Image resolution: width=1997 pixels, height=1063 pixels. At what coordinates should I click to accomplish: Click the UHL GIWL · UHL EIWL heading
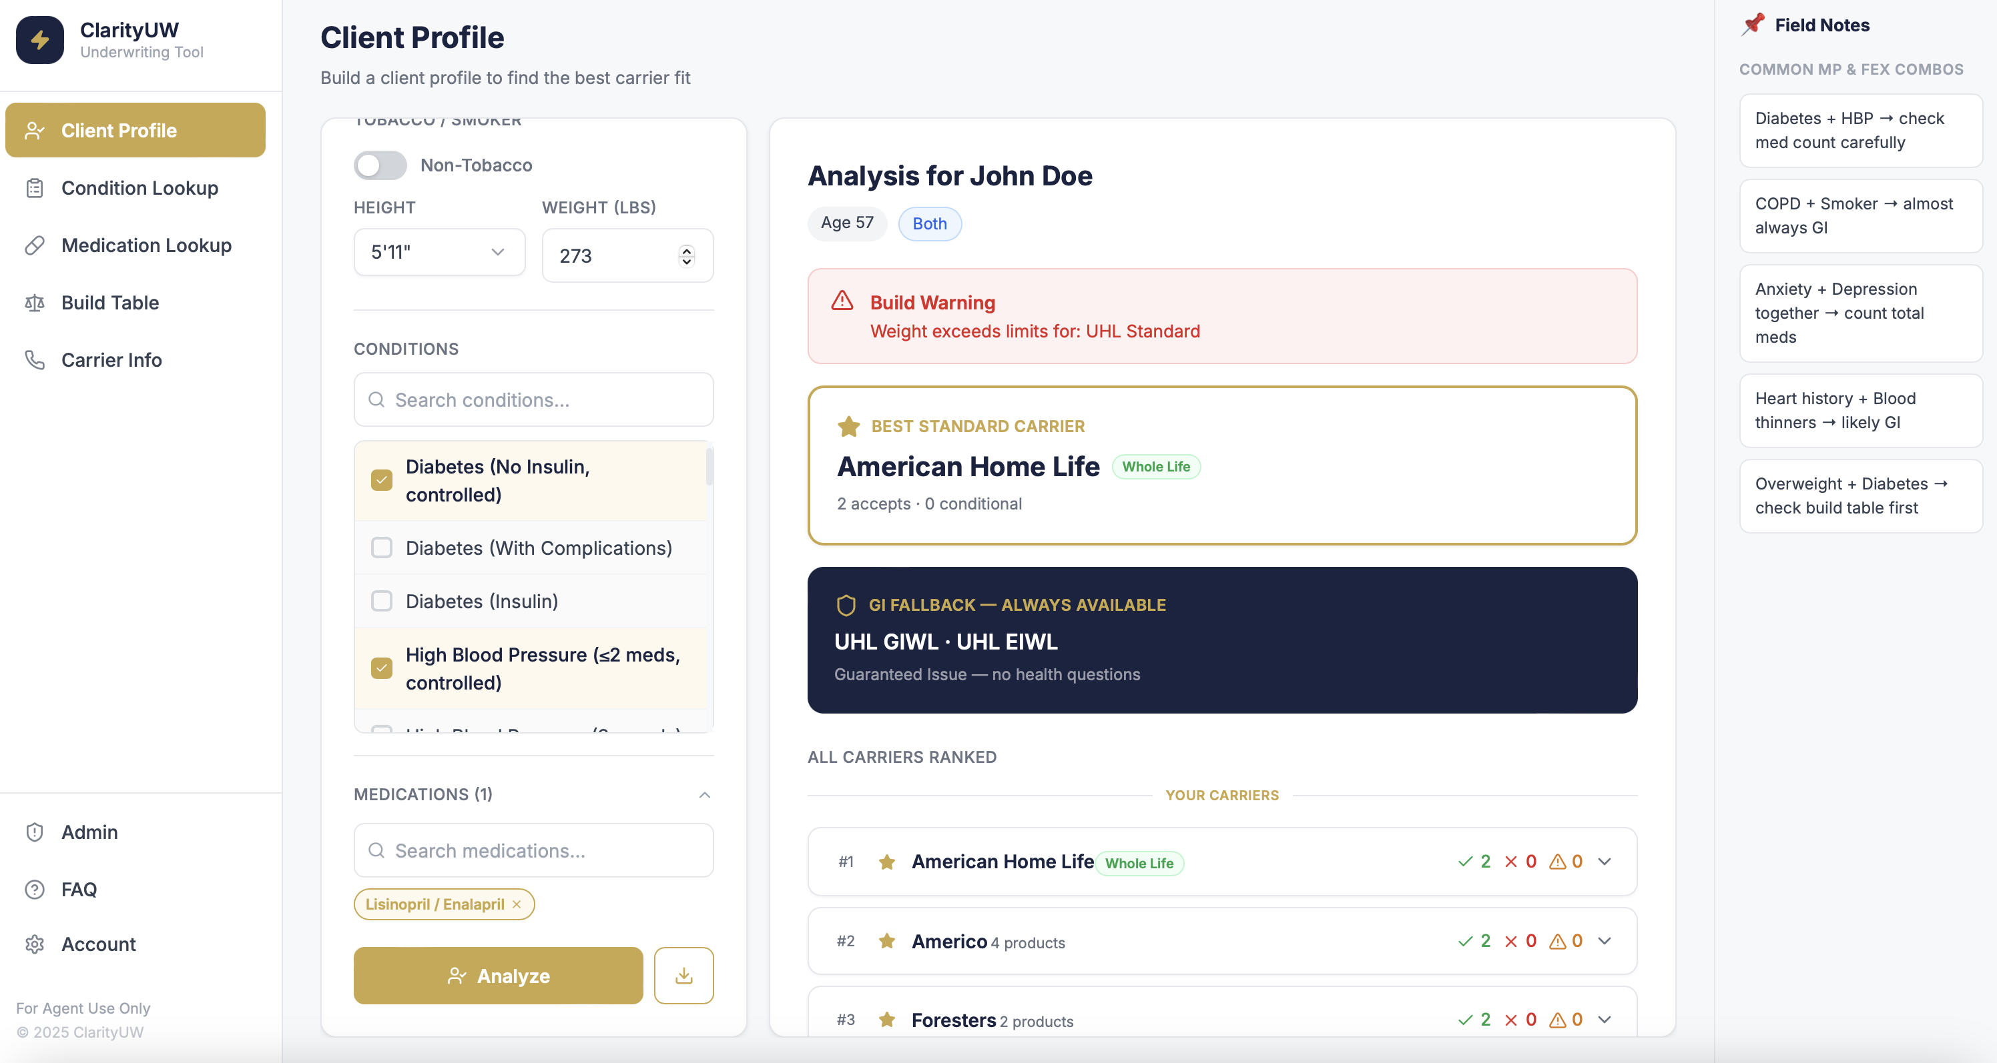coord(946,642)
